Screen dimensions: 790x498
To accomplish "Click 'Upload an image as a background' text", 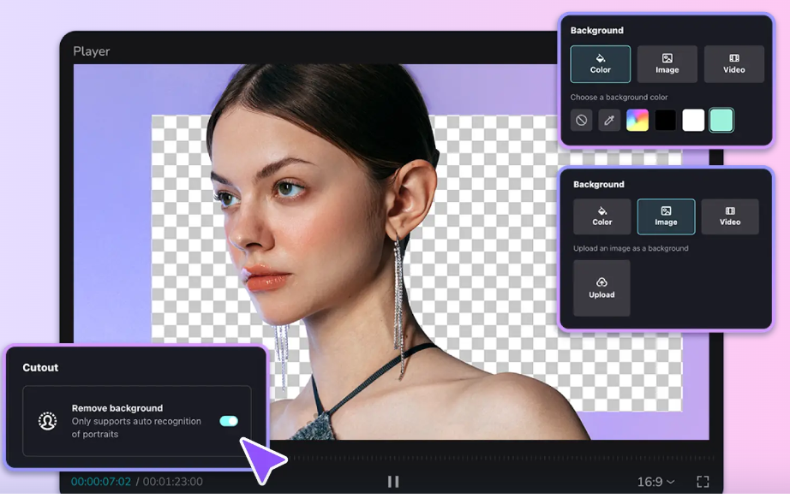I will click(631, 248).
